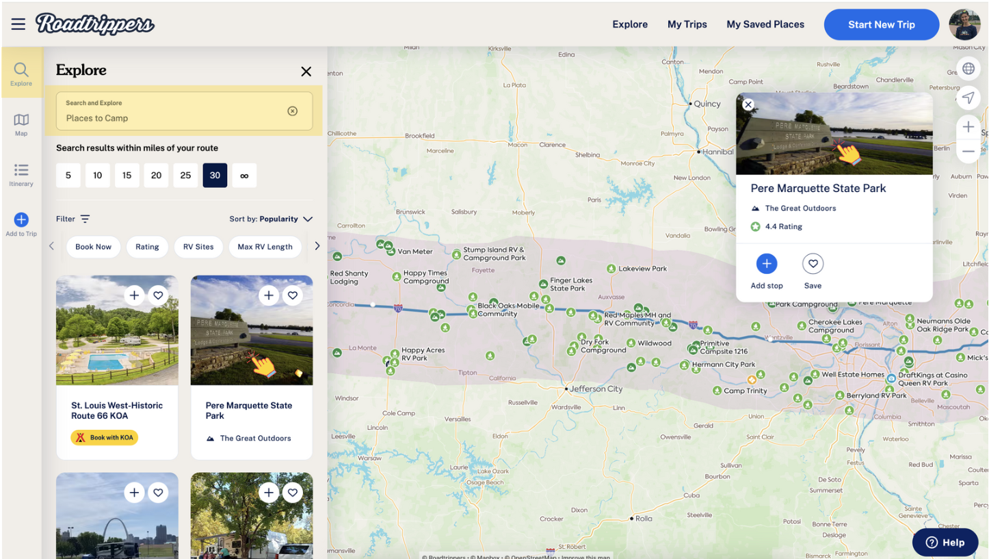989x559 pixels.
Task: Open the Max RV Length filter
Action: pyautogui.click(x=265, y=247)
